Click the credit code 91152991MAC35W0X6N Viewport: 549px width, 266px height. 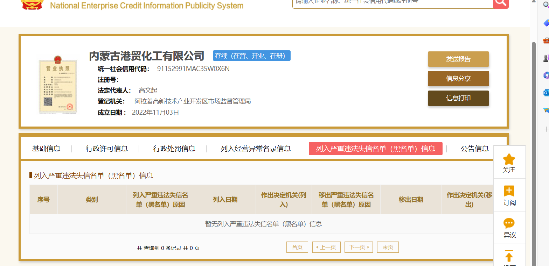pos(193,69)
